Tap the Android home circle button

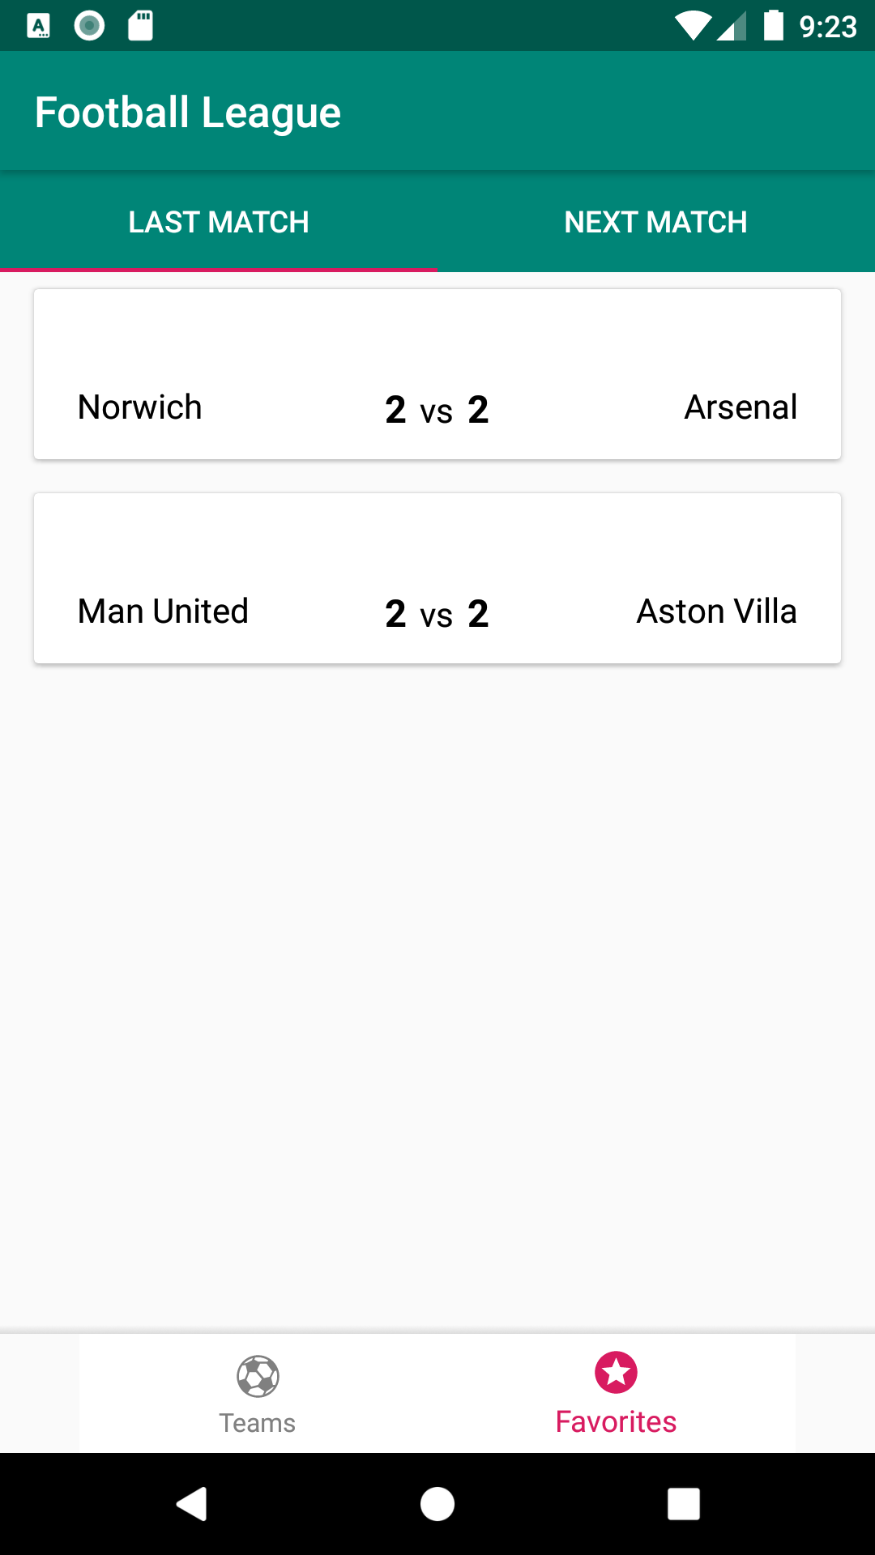click(437, 1504)
